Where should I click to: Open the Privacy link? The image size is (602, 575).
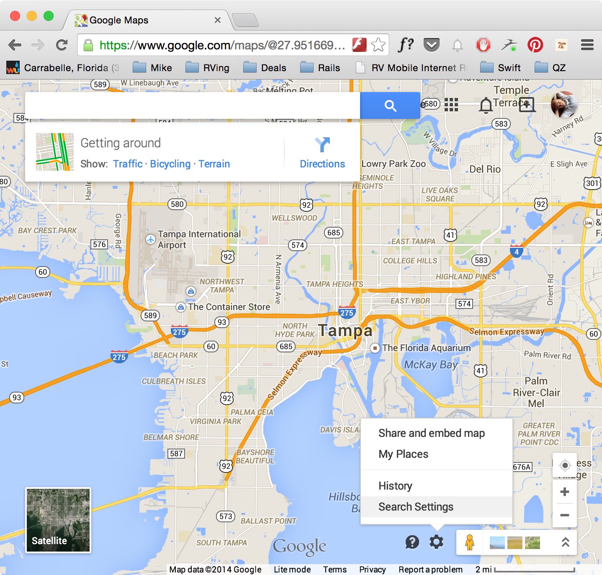372,570
